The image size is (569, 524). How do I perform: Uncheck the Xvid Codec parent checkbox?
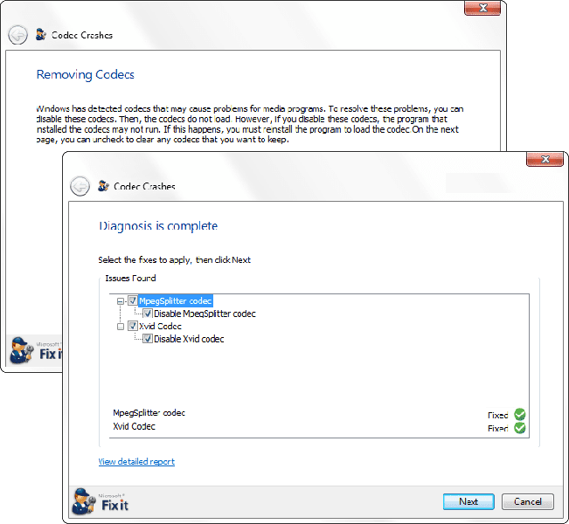click(x=133, y=326)
